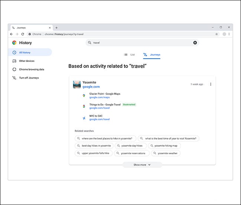
Task: Open new tab with plus icon
Action: 56,28
